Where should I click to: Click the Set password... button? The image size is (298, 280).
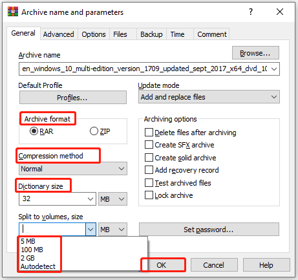coord(209,230)
